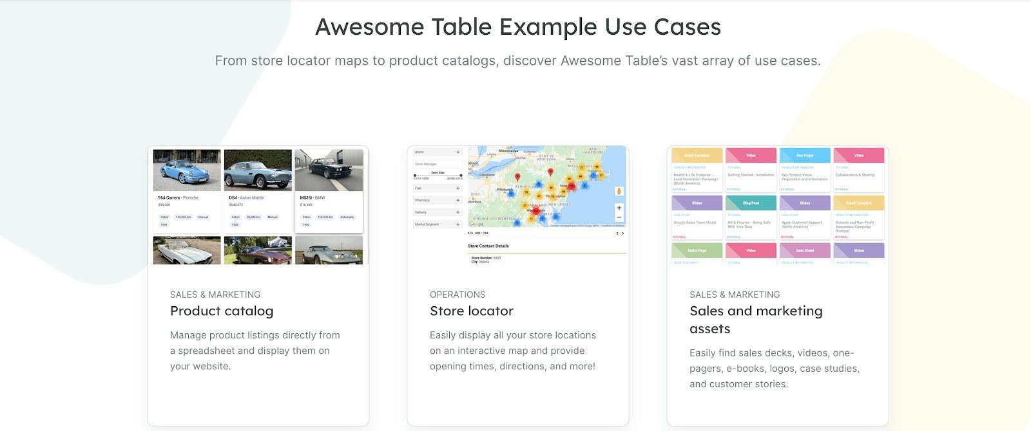
Task: Open "Key Product Value Proposition and Information" card
Action: click(x=804, y=170)
